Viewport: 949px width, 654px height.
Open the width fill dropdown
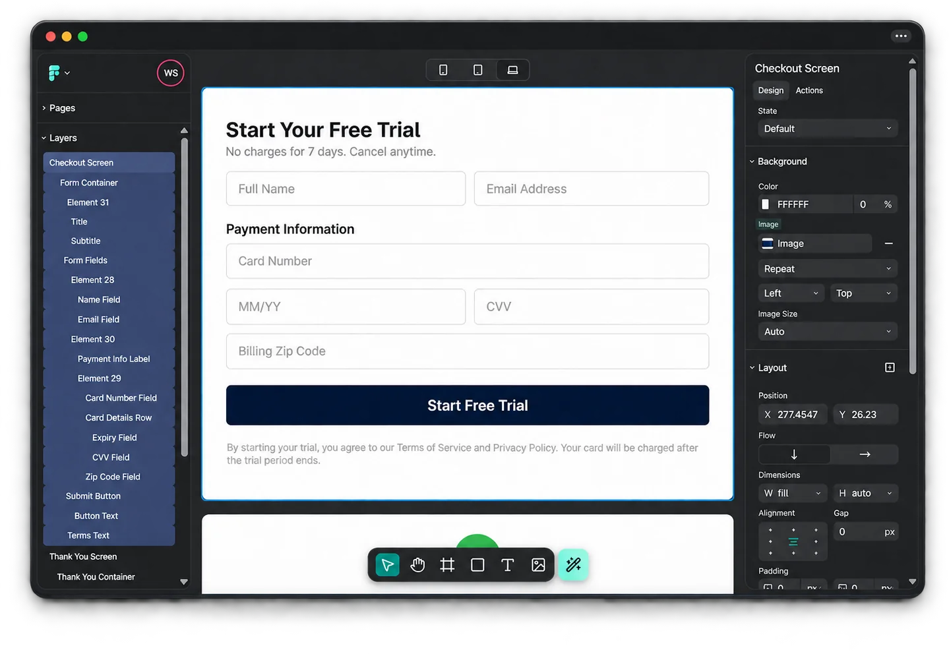pyautogui.click(x=793, y=493)
